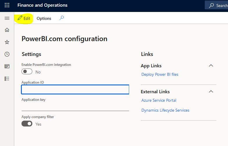Disable the Apply company filter toggle
This screenshot has height=146, width=228.
pos(27,124)
